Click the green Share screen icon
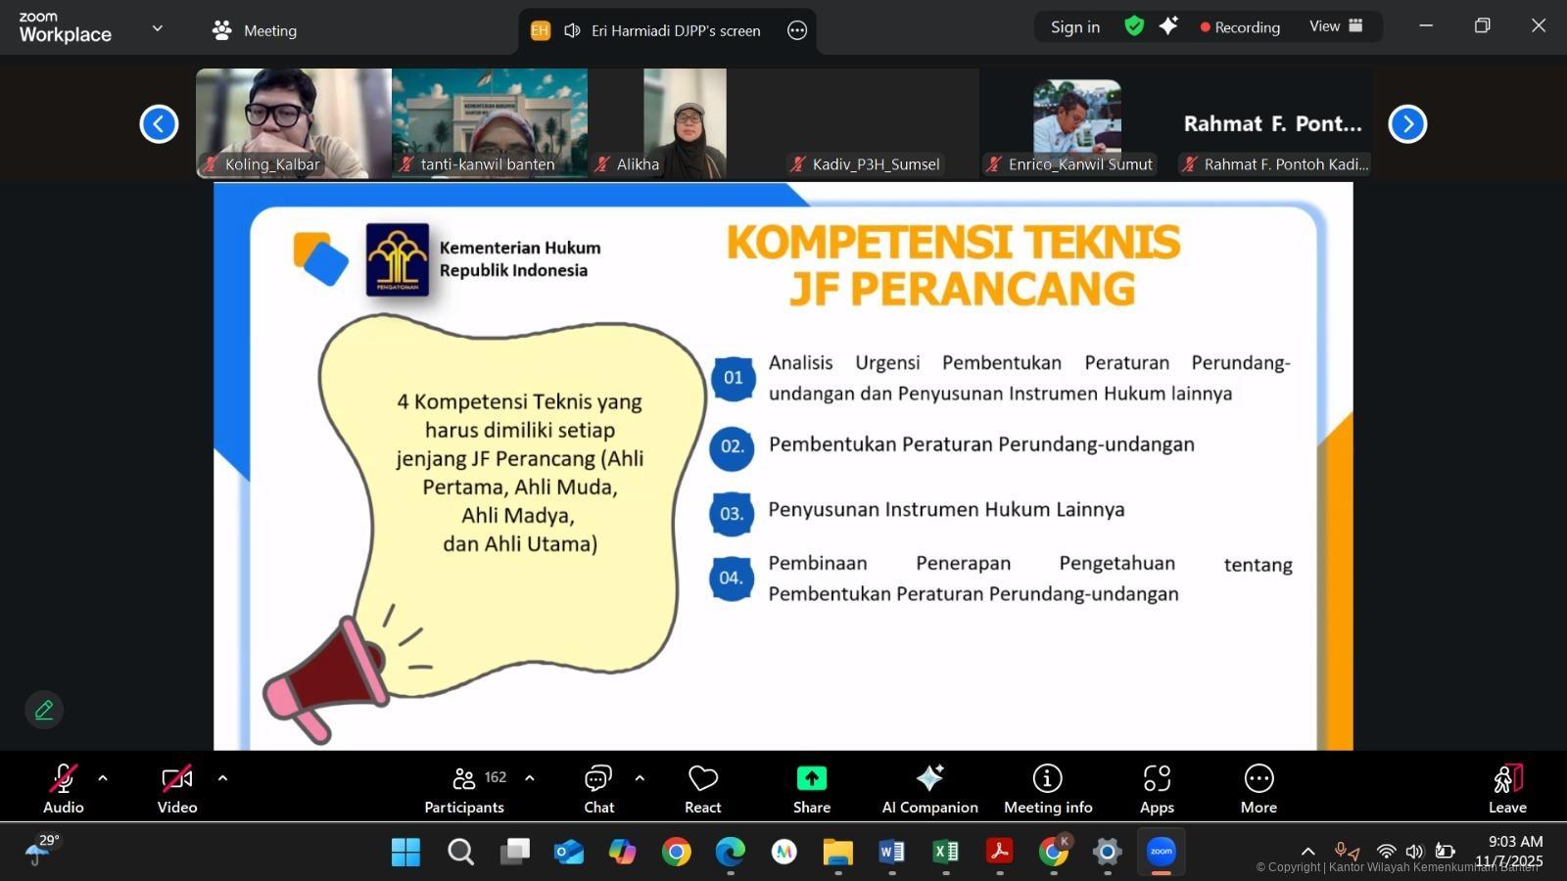The image size is (1567, 881). (x=811, y=779)
